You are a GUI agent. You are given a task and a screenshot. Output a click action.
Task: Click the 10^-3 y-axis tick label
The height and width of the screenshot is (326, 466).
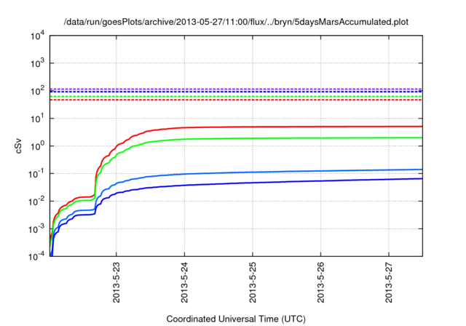point(36,229)
